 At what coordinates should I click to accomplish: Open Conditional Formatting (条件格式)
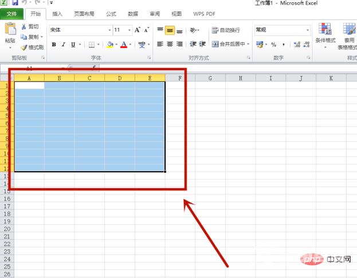click(x=324, y=34)
